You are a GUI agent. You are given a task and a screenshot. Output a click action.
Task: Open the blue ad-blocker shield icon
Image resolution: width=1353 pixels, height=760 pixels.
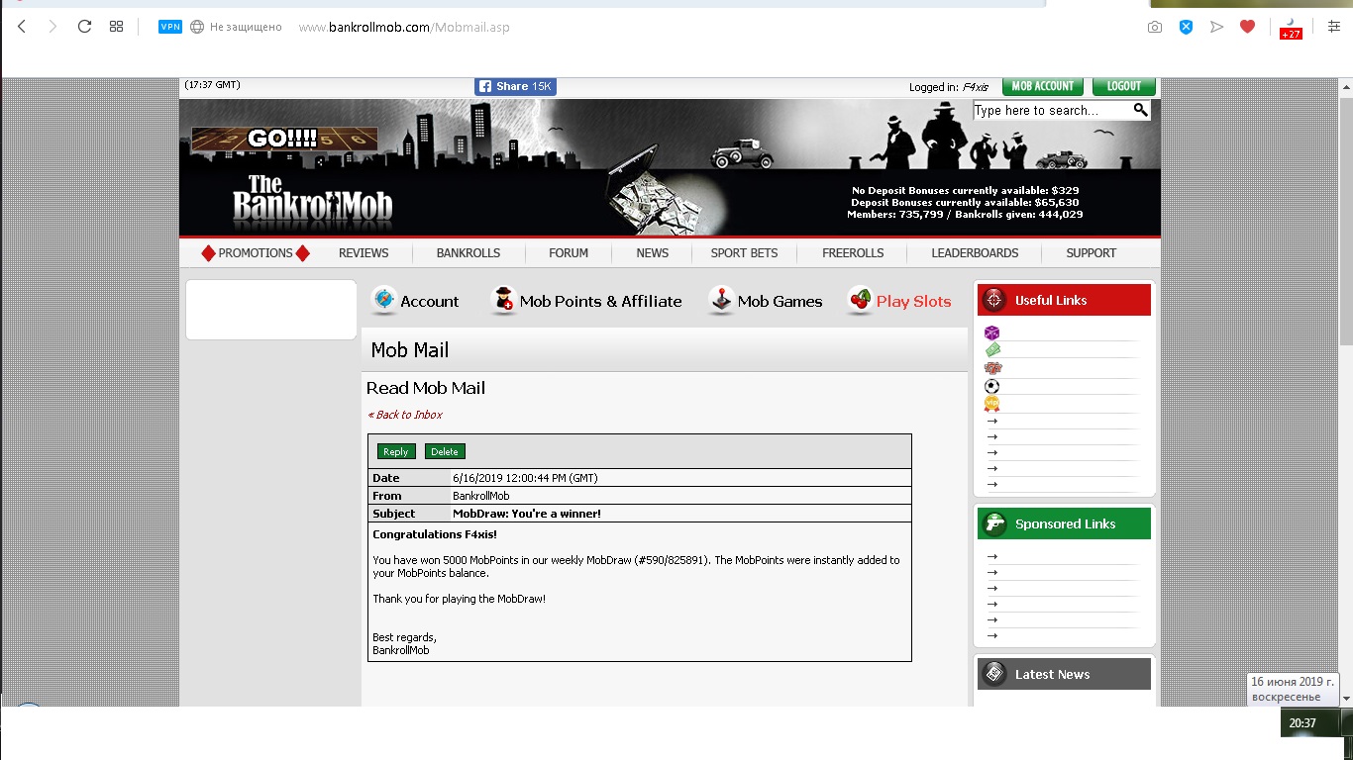click(x=1186, y=27)
